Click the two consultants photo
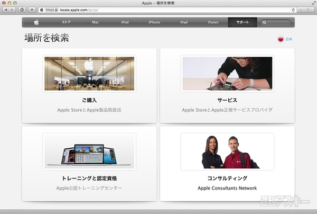 [x=227, y=151]
